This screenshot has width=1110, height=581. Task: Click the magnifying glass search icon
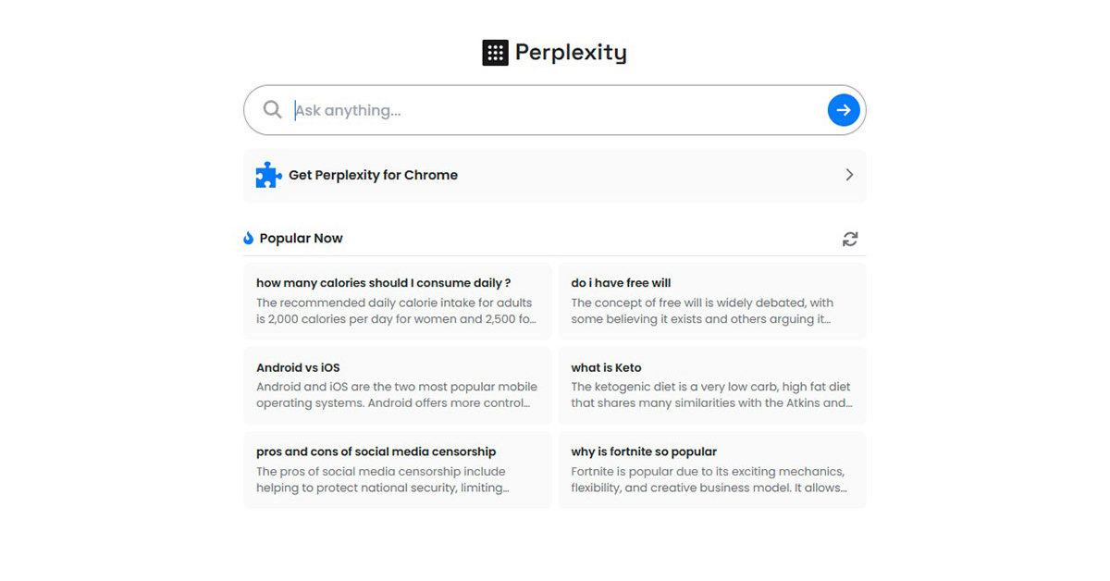(x=272, y=110)
